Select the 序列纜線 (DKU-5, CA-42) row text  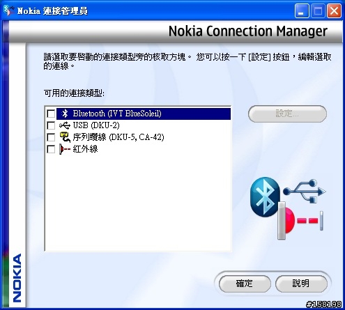point(118,137)
